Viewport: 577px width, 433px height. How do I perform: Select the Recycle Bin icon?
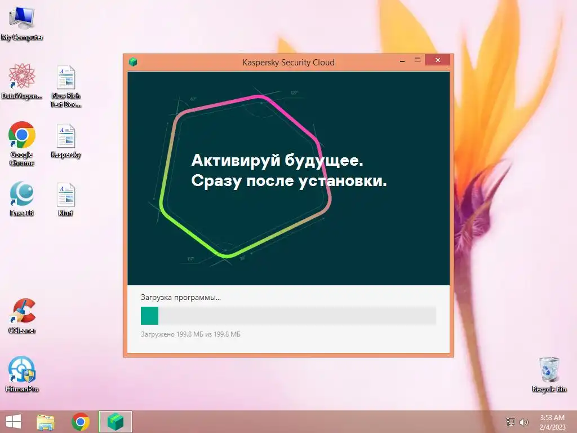(x=549, y=374)
